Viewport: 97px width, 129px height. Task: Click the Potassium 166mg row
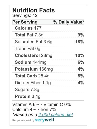click(x=48, y=69)
